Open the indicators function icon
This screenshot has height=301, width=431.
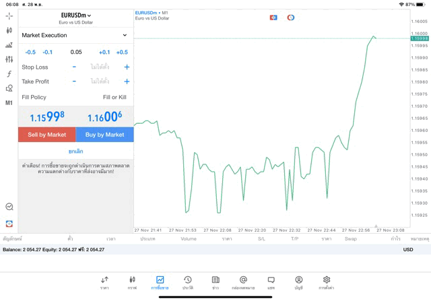(x=9, y=74)
